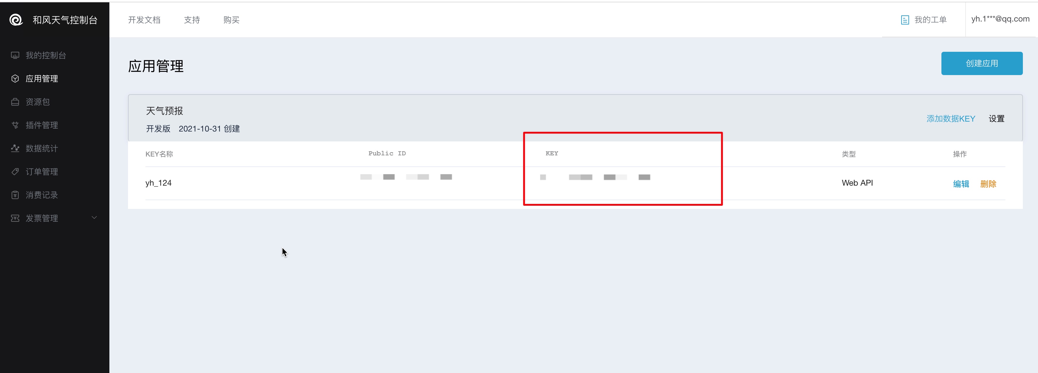This screenshot has height=373, width=1038.
Task: Open 设置 for the 天气预报 app
Action: point(996,118)
